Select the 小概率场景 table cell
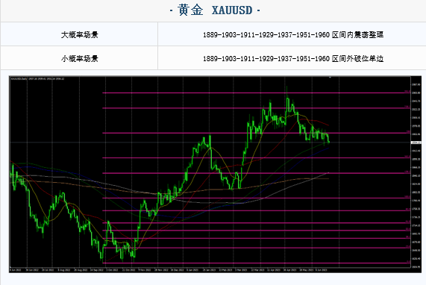Viewport: 426px width, 285px height. point(79,58)
